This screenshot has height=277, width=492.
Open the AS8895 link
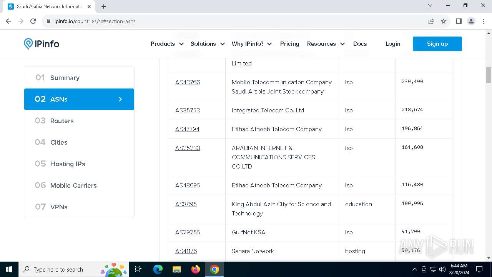click(186, 204)
